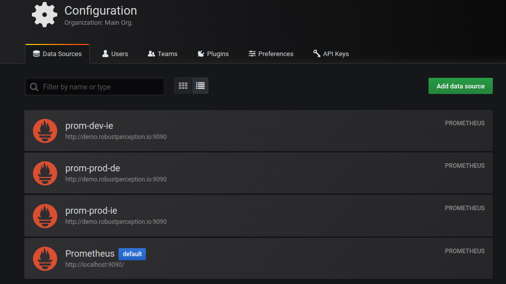Click the PROMETHEUS type label of prom-prod-ie
The height and width of the screenshot is (284, 506).
point(464,208)
